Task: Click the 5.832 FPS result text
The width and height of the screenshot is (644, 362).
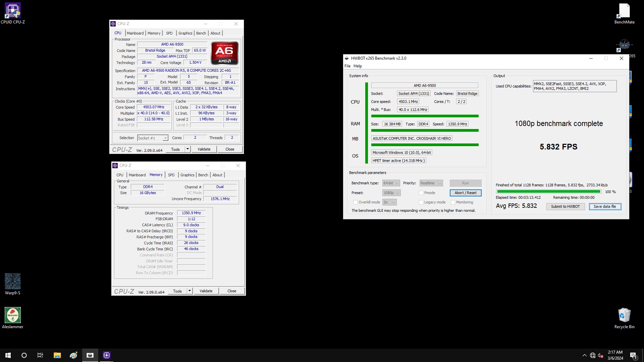Action: coord(558,147)
